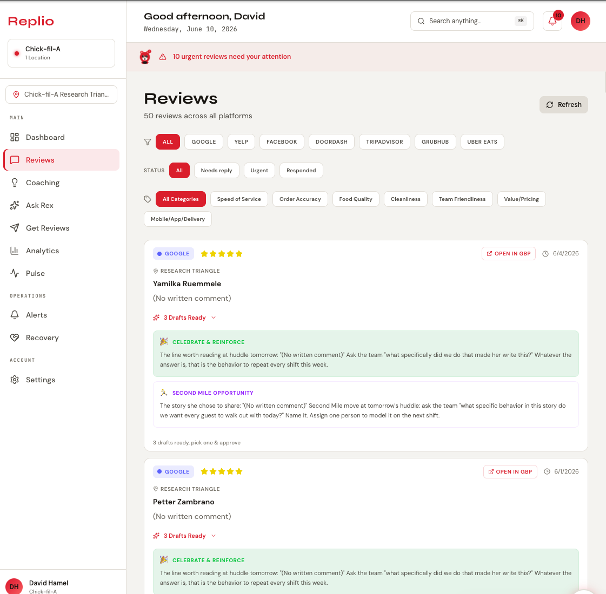
Task: Click the Ask Rex sparkle icon
Action: point(15,205)
